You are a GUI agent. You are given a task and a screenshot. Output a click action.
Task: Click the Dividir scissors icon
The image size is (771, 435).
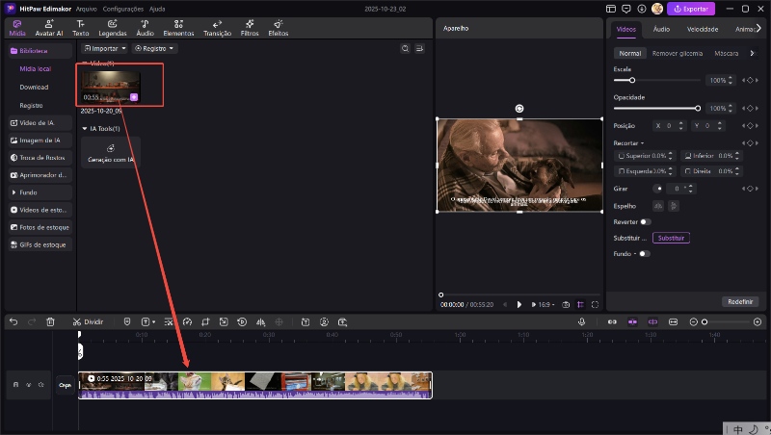coord(75,321)
